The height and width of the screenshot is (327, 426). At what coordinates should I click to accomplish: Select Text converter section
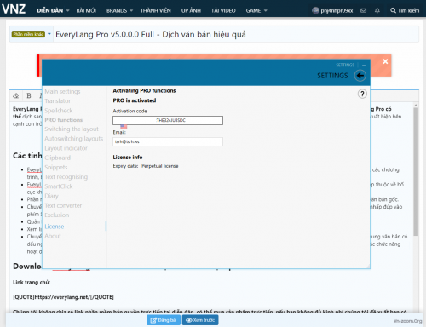pos(63,205)
